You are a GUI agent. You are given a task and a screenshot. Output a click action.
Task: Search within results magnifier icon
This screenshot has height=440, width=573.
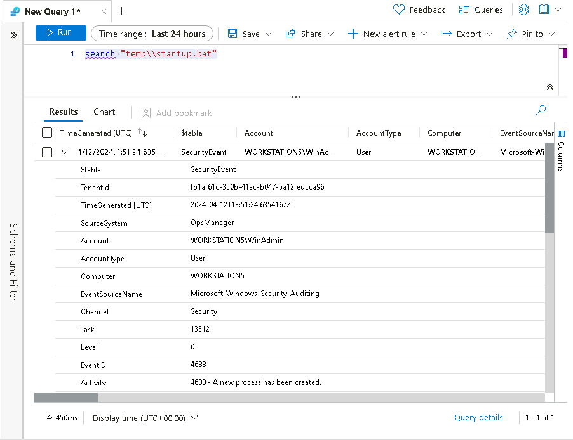coord(541,110)
